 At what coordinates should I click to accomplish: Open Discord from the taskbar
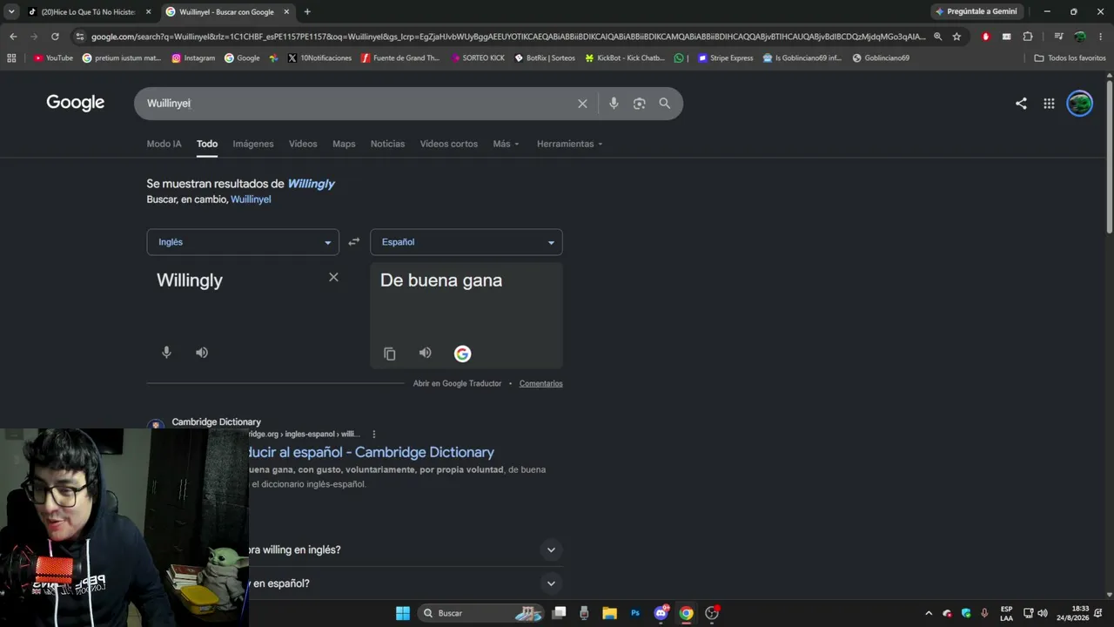[x=661, y=613]
